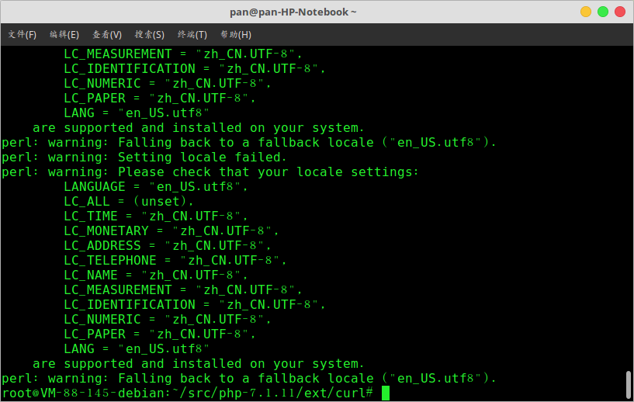Close the terminal with the red button

coord(621,12)
